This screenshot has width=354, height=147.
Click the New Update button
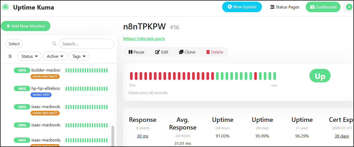(x=242, y=7)
